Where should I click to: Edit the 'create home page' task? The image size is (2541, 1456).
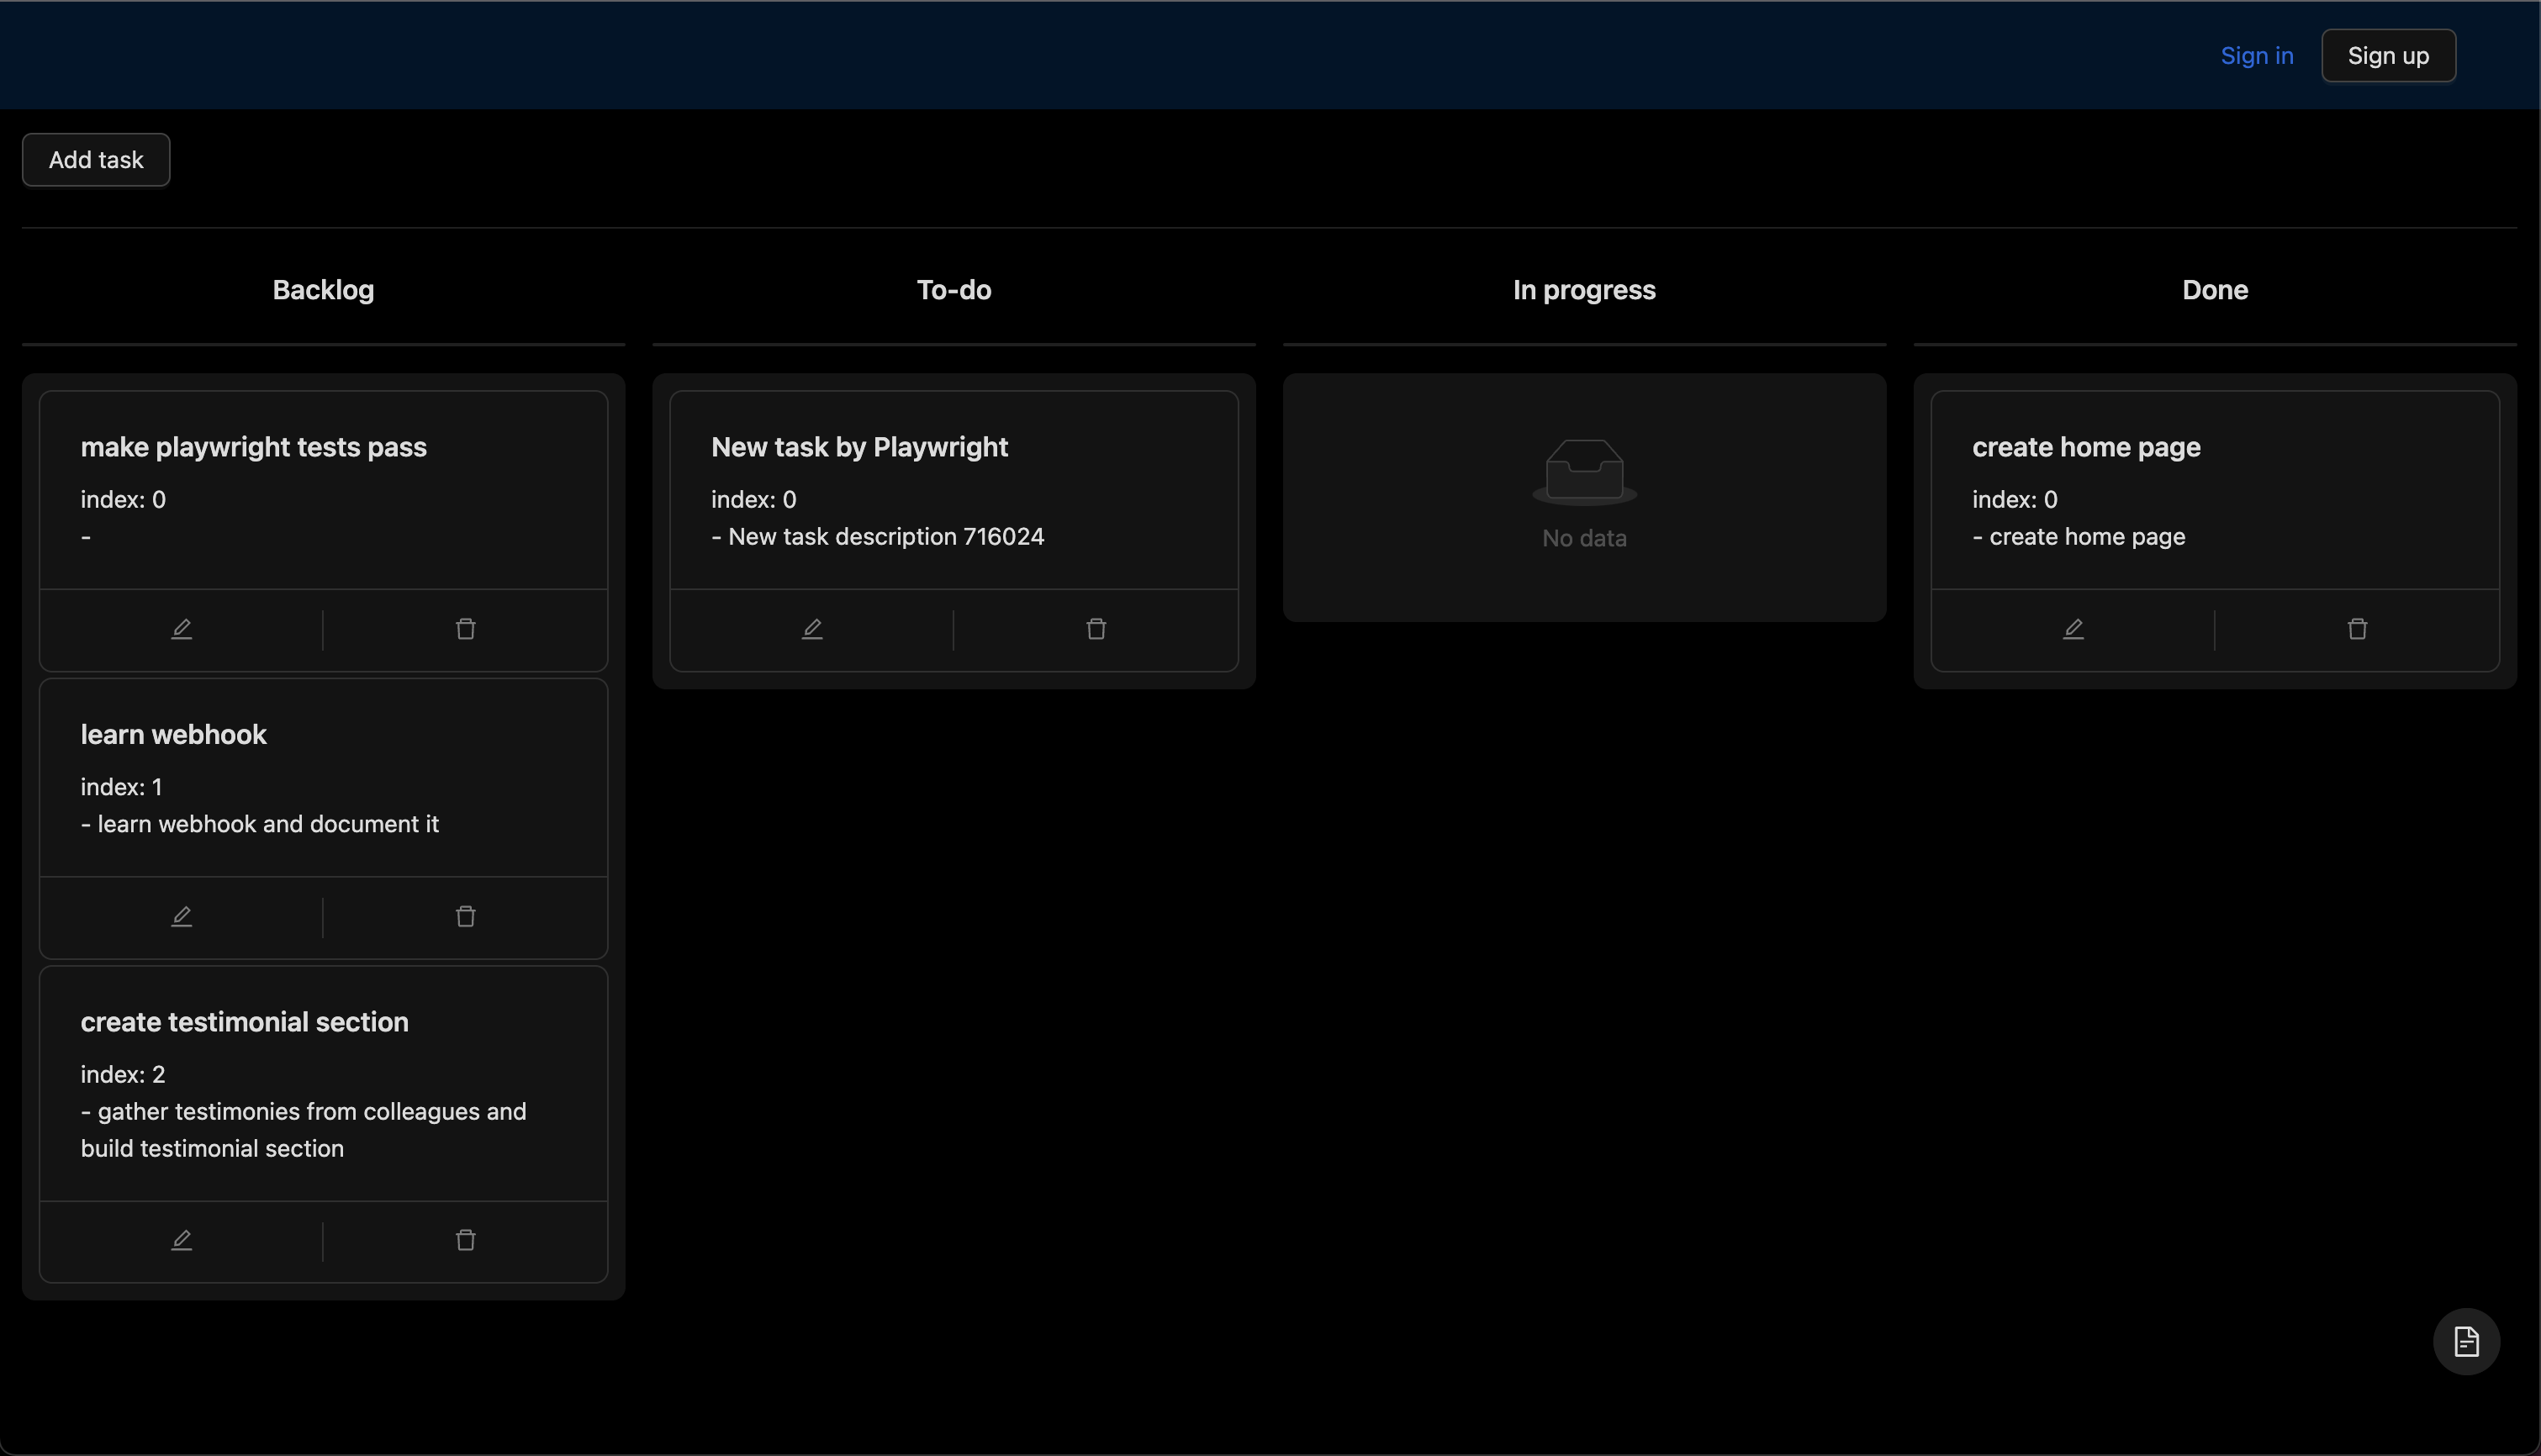click(2073, 629)
